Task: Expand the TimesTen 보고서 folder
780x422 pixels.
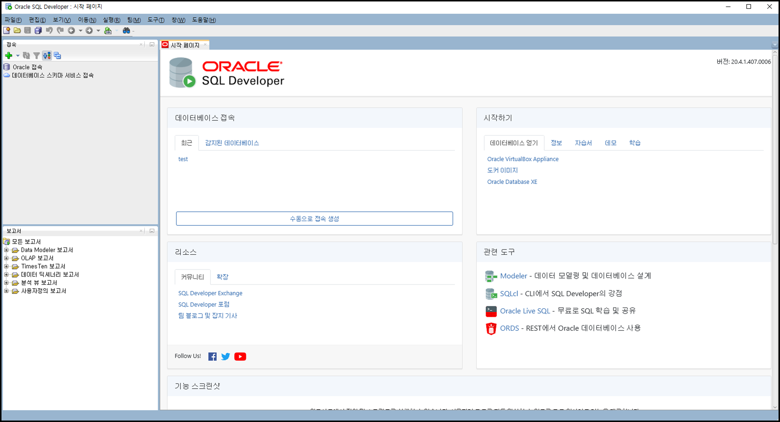Action: [6, 266]
